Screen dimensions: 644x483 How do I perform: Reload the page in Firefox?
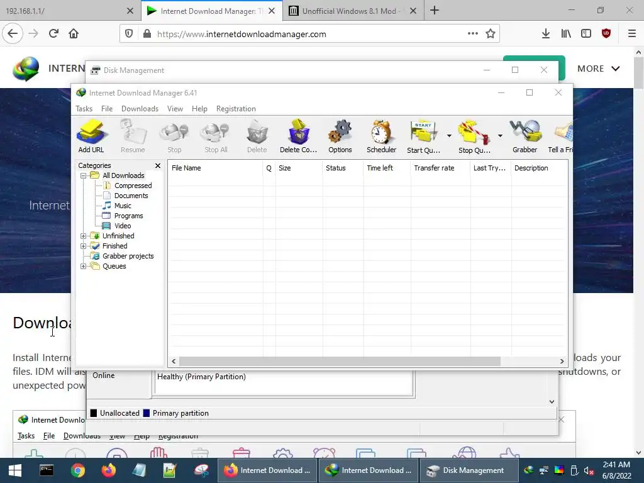pos(53,34)
